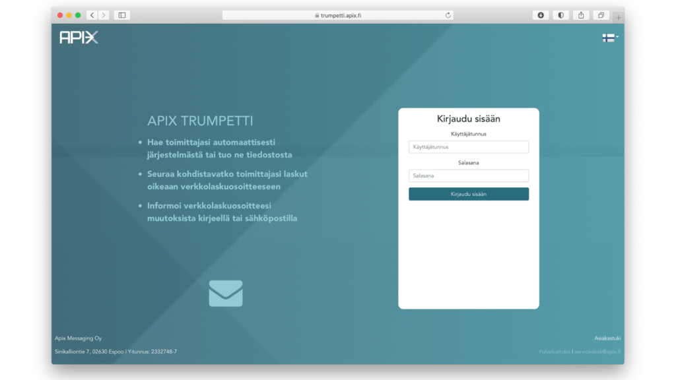This screenshot has width=676, height=380.
Task: Click the bullet starting with Informoi verkkolaskuosoitteesi
Action: coord(222,212)
